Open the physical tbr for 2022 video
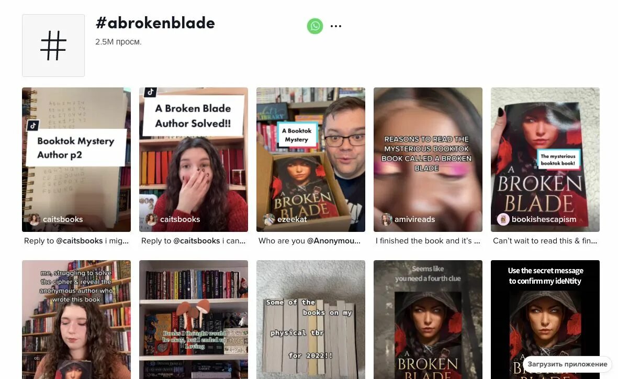The height and width of the screenshot is (379, 618). click(311, 319)
